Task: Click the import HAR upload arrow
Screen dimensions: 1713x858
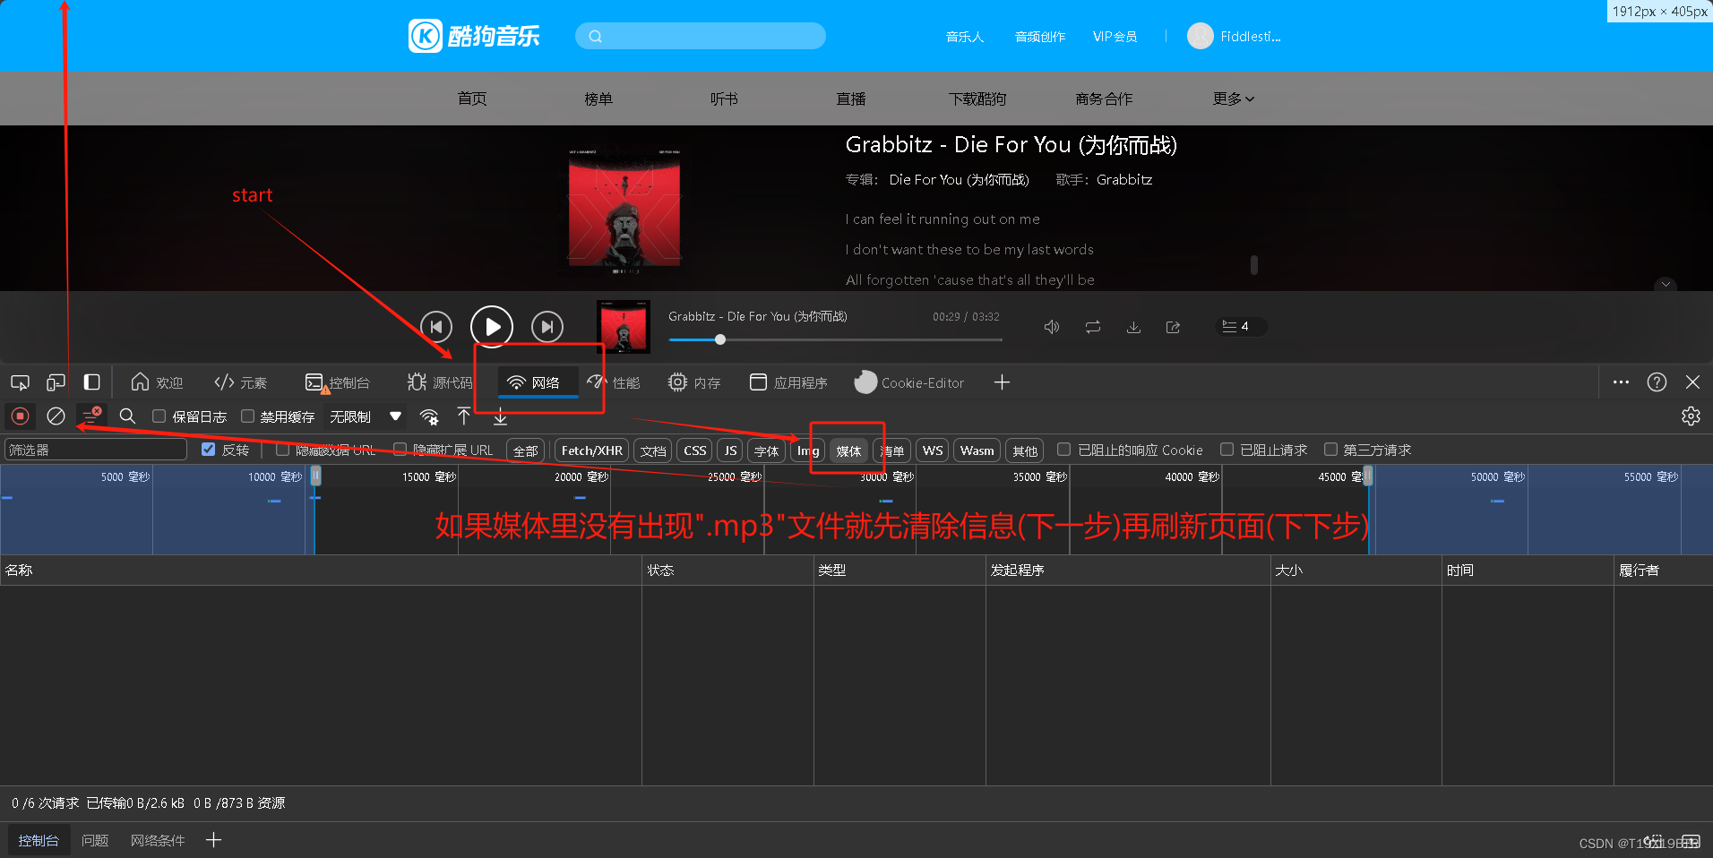Action: tap(463, 416)
